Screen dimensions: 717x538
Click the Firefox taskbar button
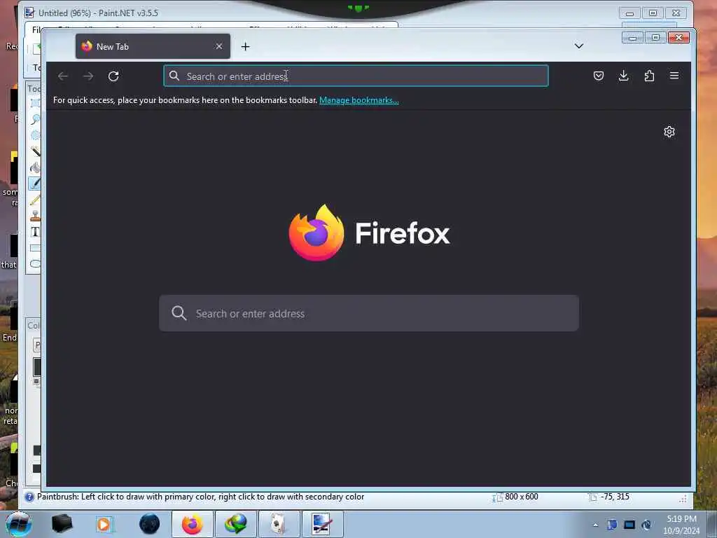pyautogui.click(x=193, y=524)
